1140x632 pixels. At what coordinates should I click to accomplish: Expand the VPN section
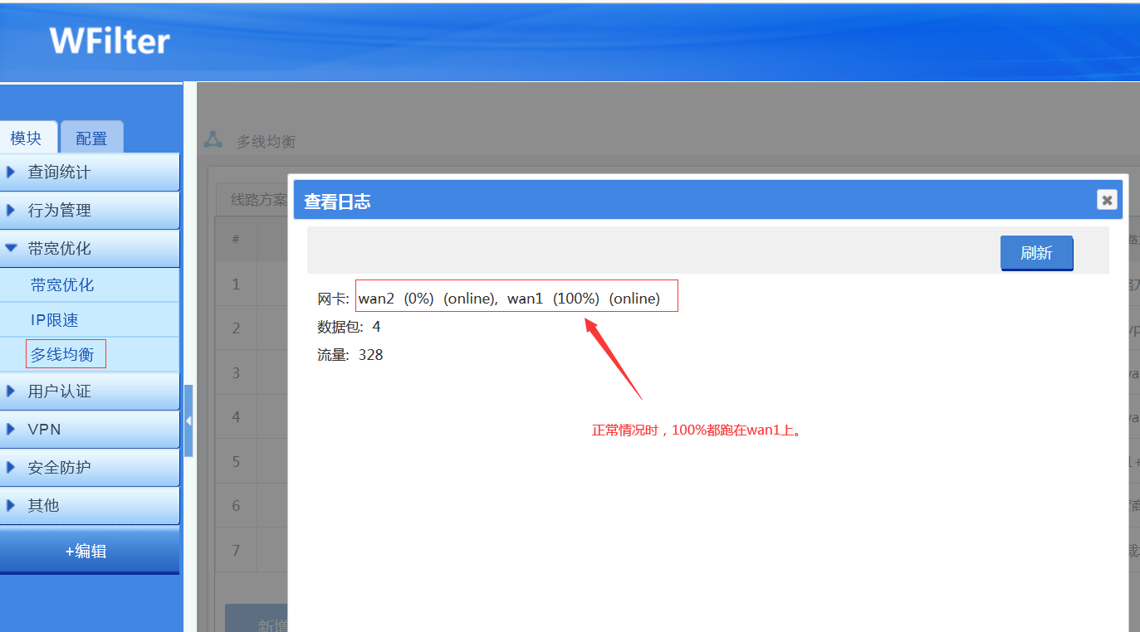point(90,430)
